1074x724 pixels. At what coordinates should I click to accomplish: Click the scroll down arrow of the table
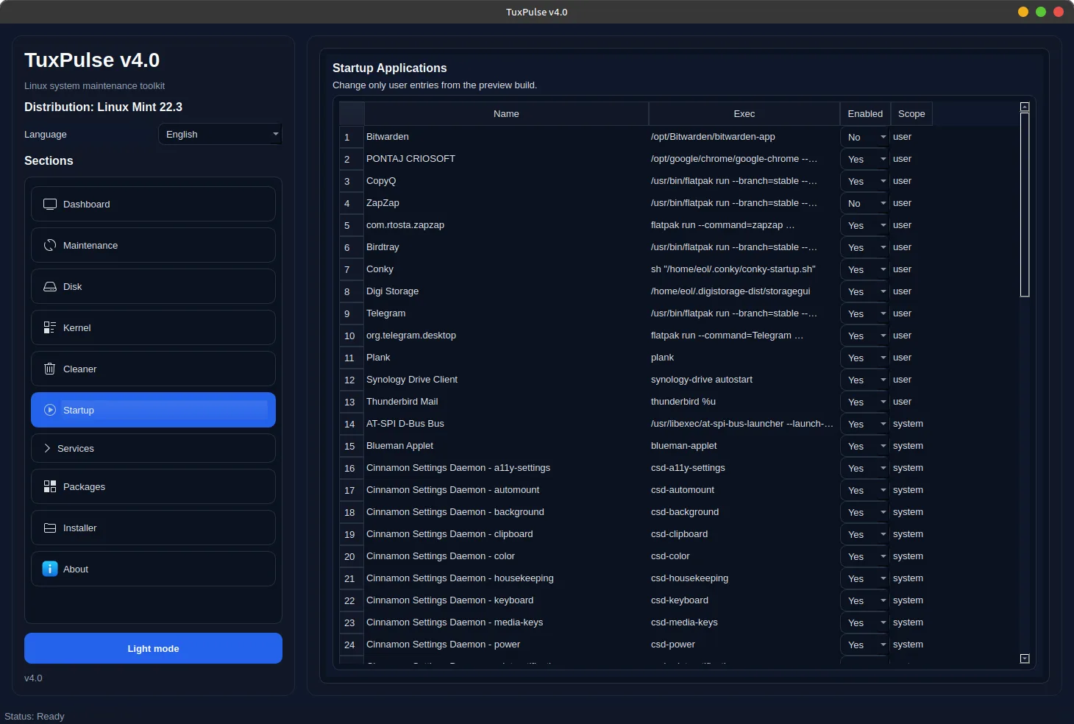[x=1025, y=659]
